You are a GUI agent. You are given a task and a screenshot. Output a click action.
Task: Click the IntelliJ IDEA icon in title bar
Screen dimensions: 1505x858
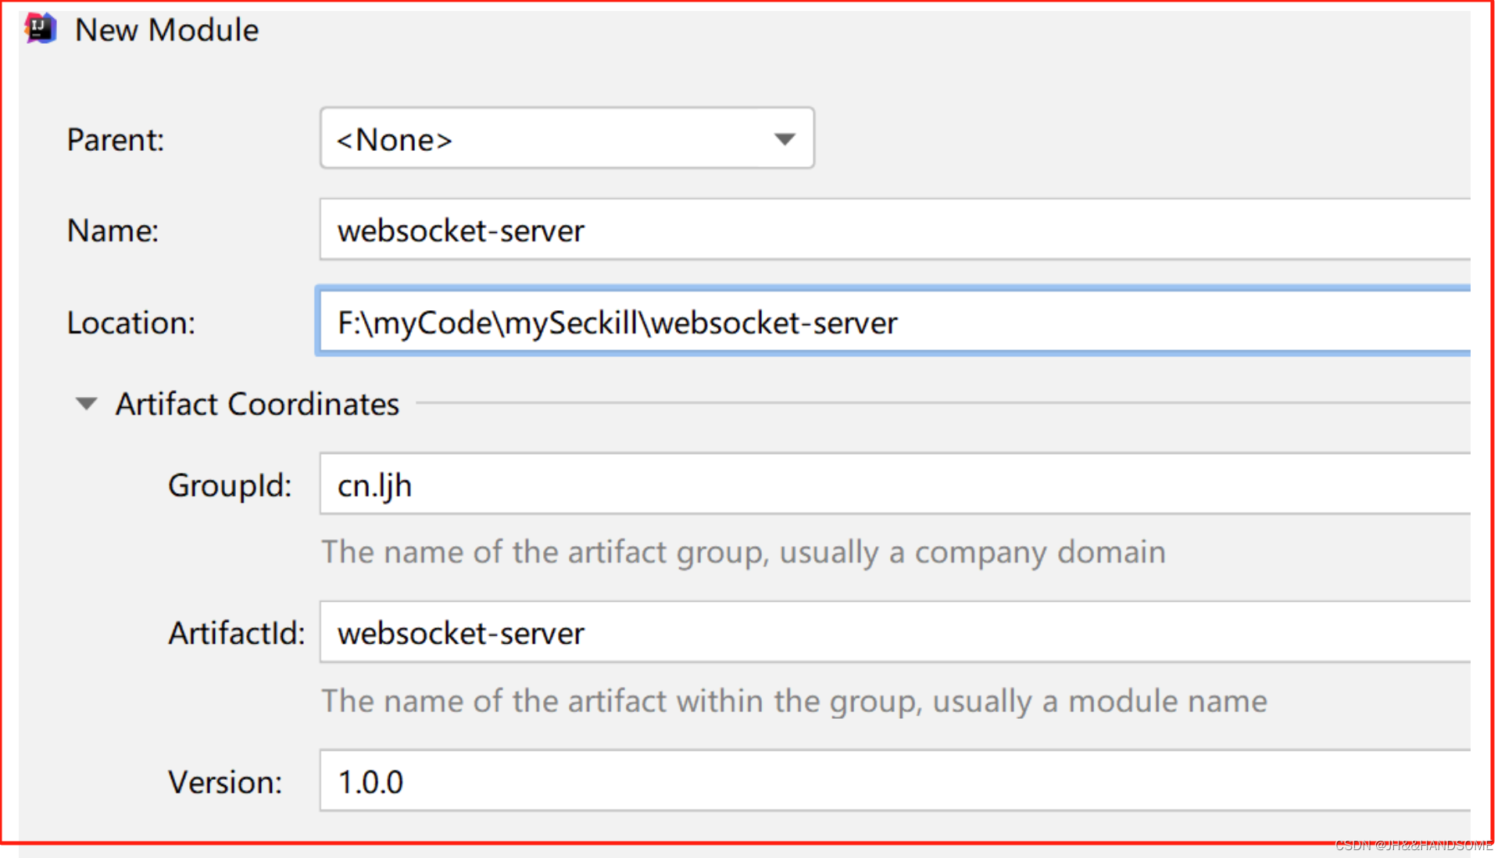[x=41, y=29]
